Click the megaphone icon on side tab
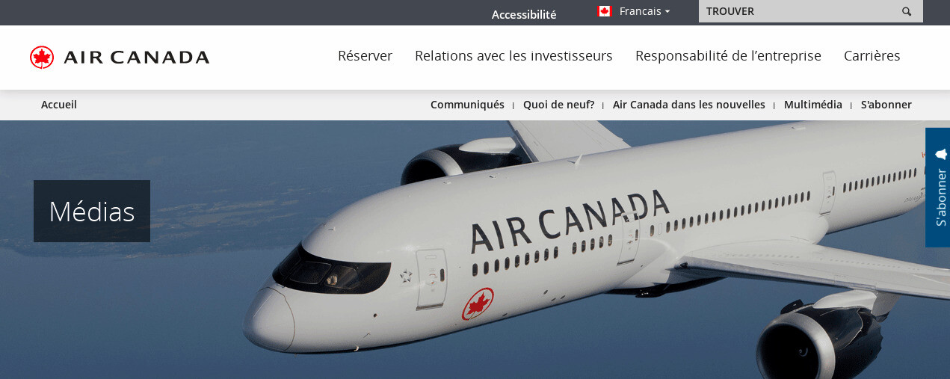The width and height of the screenshot is (950, 379). pyautogui.click(x=941, y=153)
